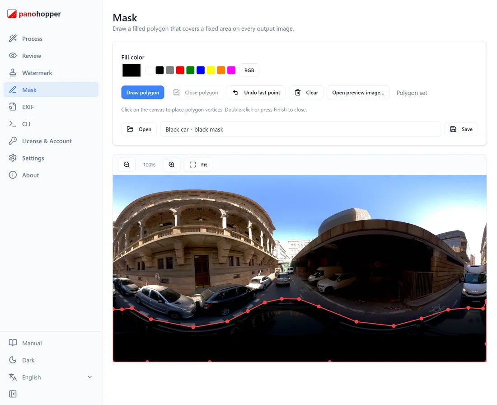
Task: Choose the gray fill color
Action: point(170,70)
